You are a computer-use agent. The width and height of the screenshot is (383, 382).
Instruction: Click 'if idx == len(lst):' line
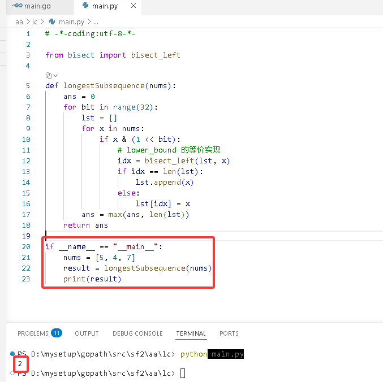(160, 171)
